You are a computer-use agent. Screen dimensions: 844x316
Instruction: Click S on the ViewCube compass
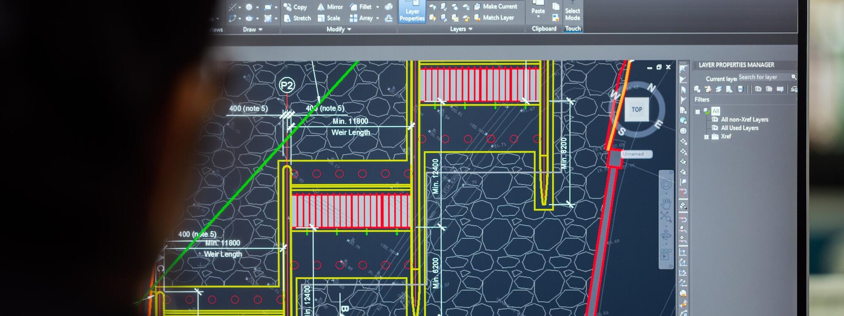622,131
